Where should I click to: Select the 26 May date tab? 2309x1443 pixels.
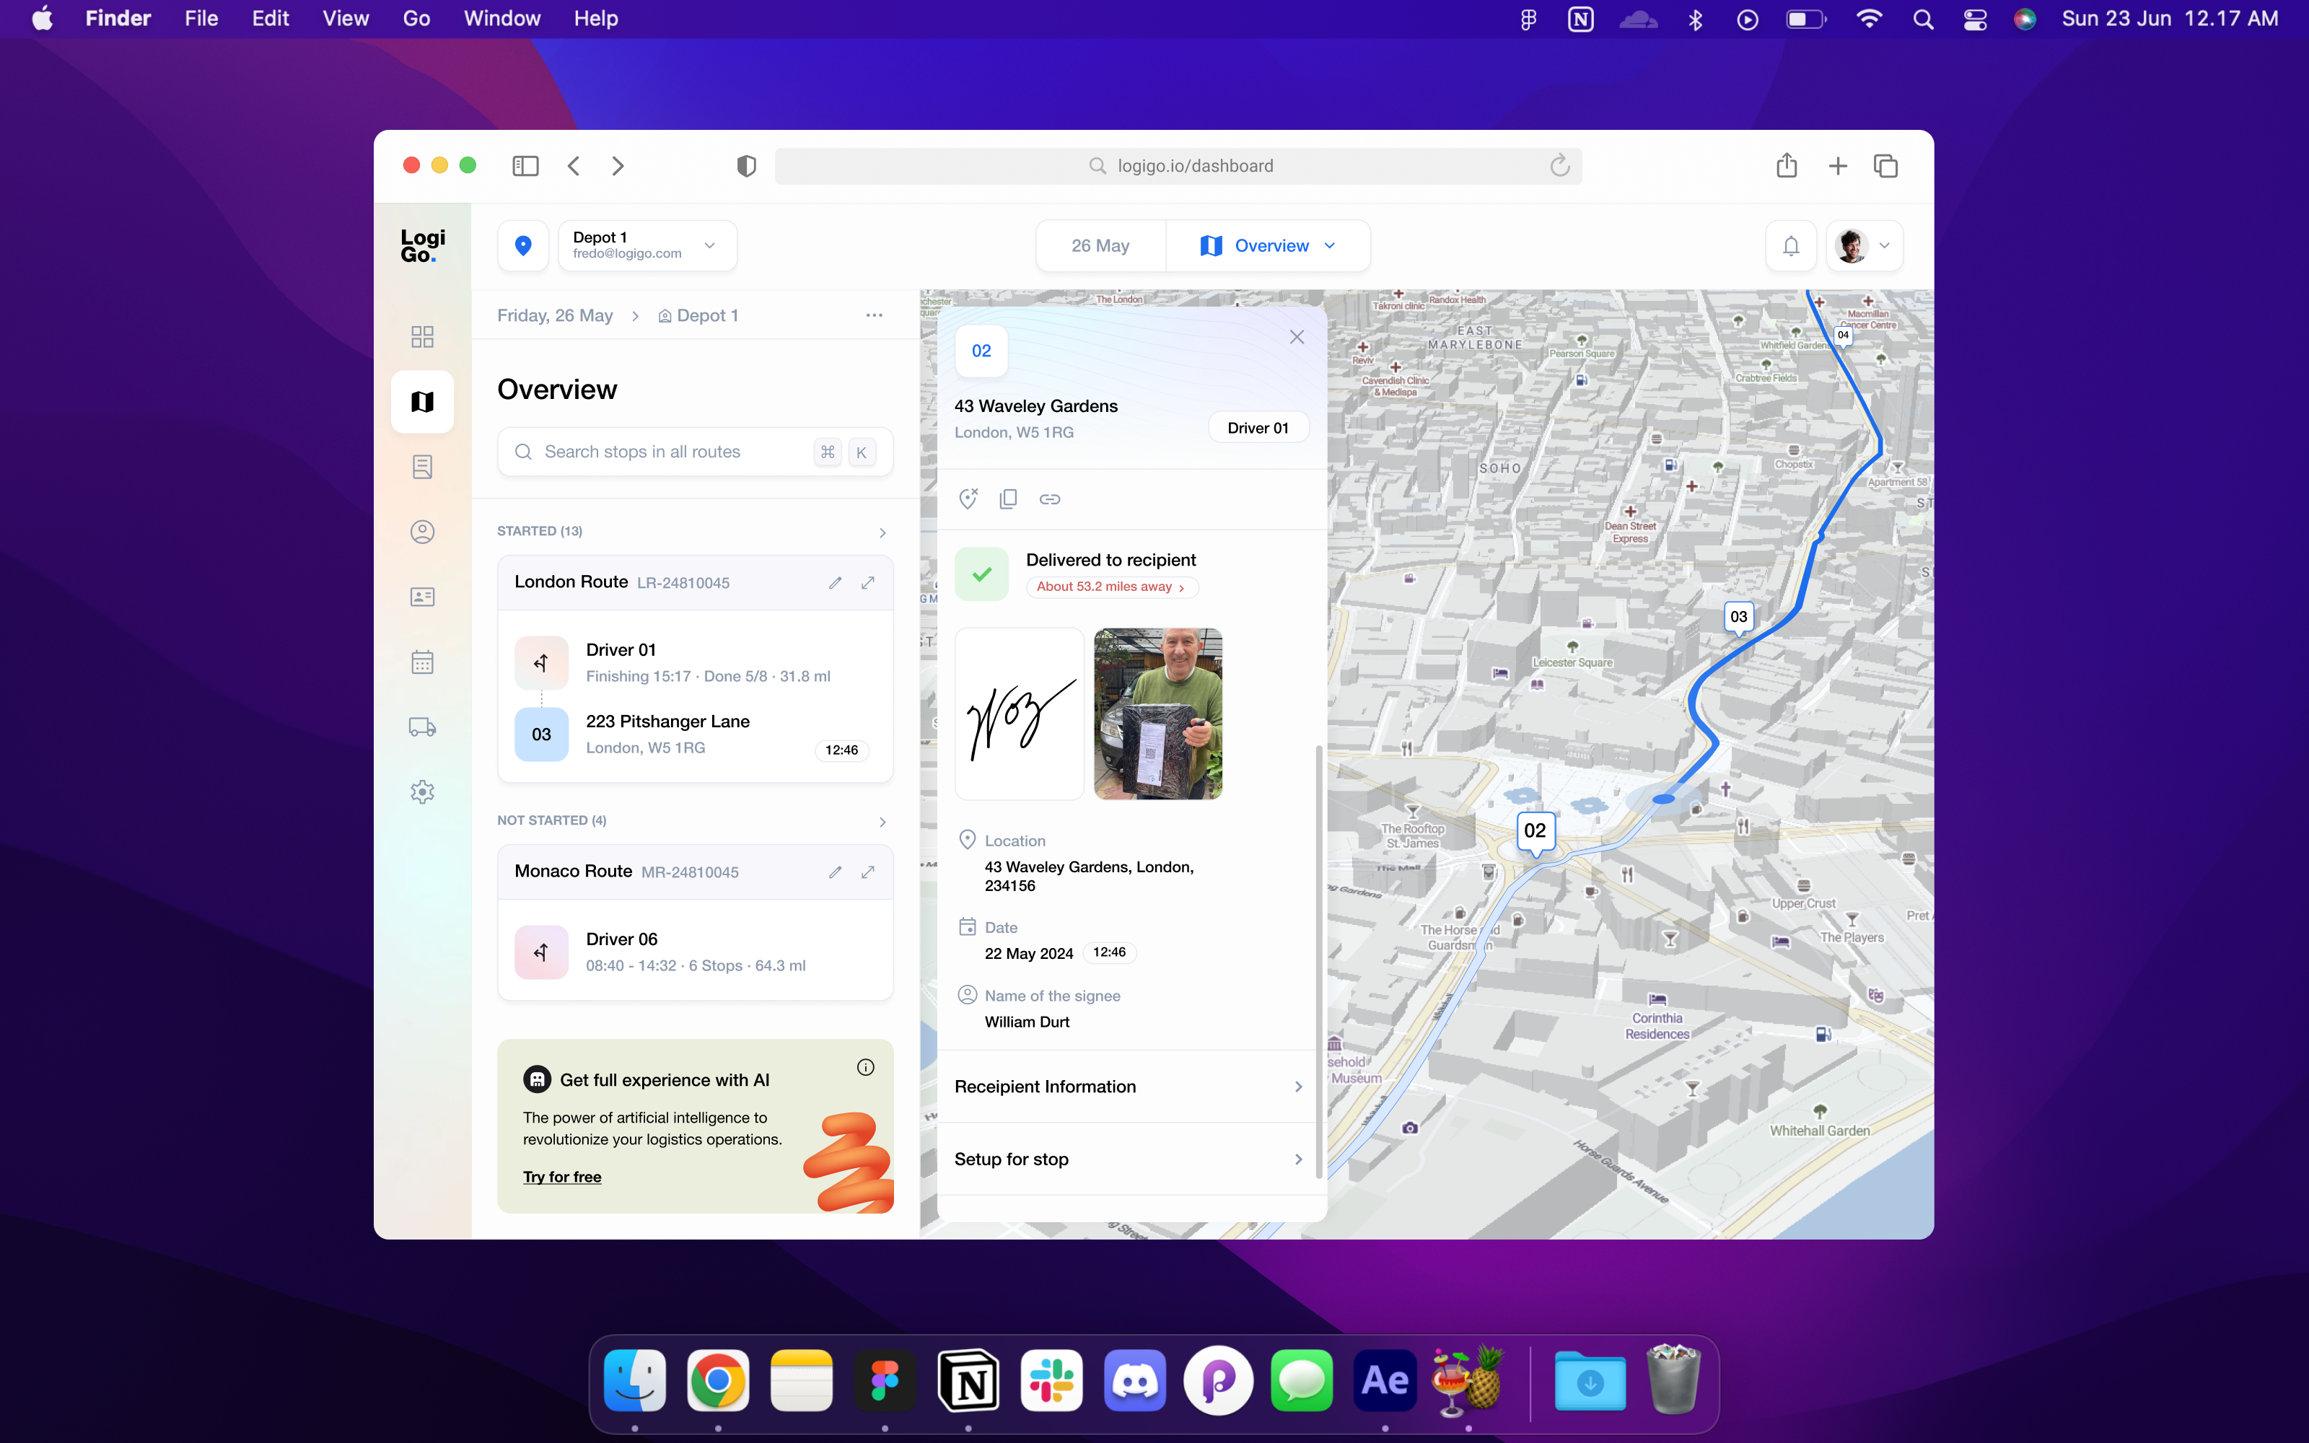[x=1100, y=246]
